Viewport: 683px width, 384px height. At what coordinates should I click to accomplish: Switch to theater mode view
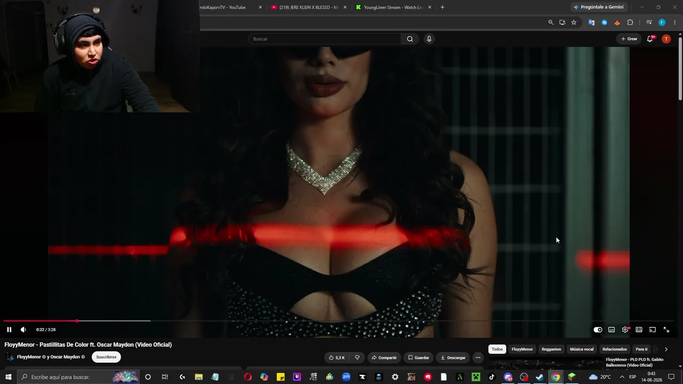pyautogui.click(x=639, y=330)
